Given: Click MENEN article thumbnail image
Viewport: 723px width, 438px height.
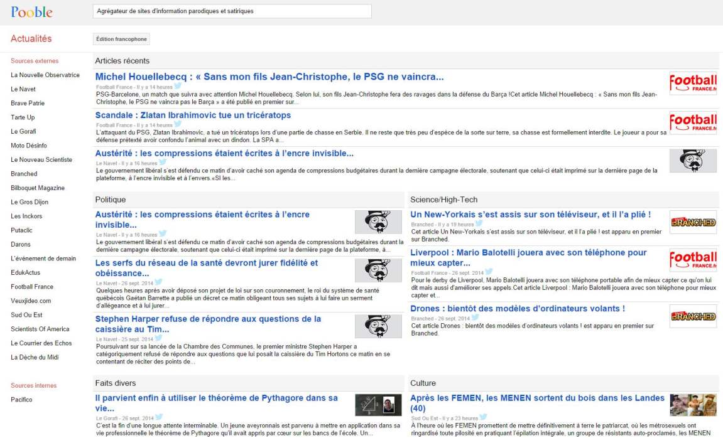Looking at the screenshot, I should coord(693,405).
